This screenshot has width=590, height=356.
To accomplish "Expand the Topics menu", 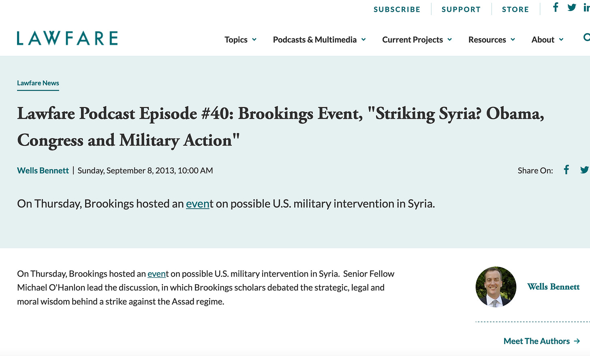I will (241, 40).
